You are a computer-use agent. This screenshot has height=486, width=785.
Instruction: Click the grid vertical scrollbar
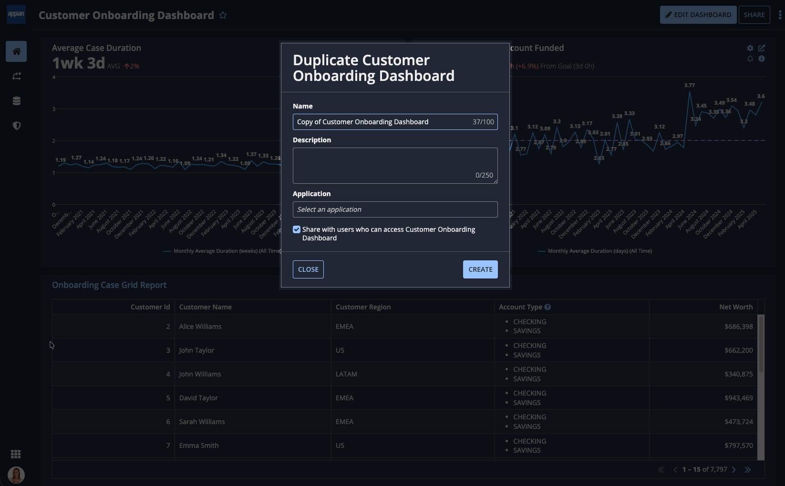coord(761,344)
